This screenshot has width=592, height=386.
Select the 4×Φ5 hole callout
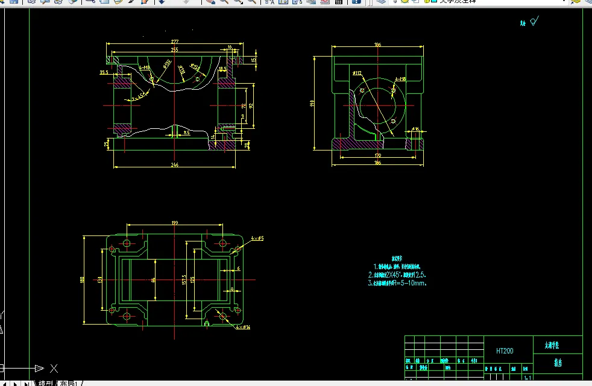point(257,238)
